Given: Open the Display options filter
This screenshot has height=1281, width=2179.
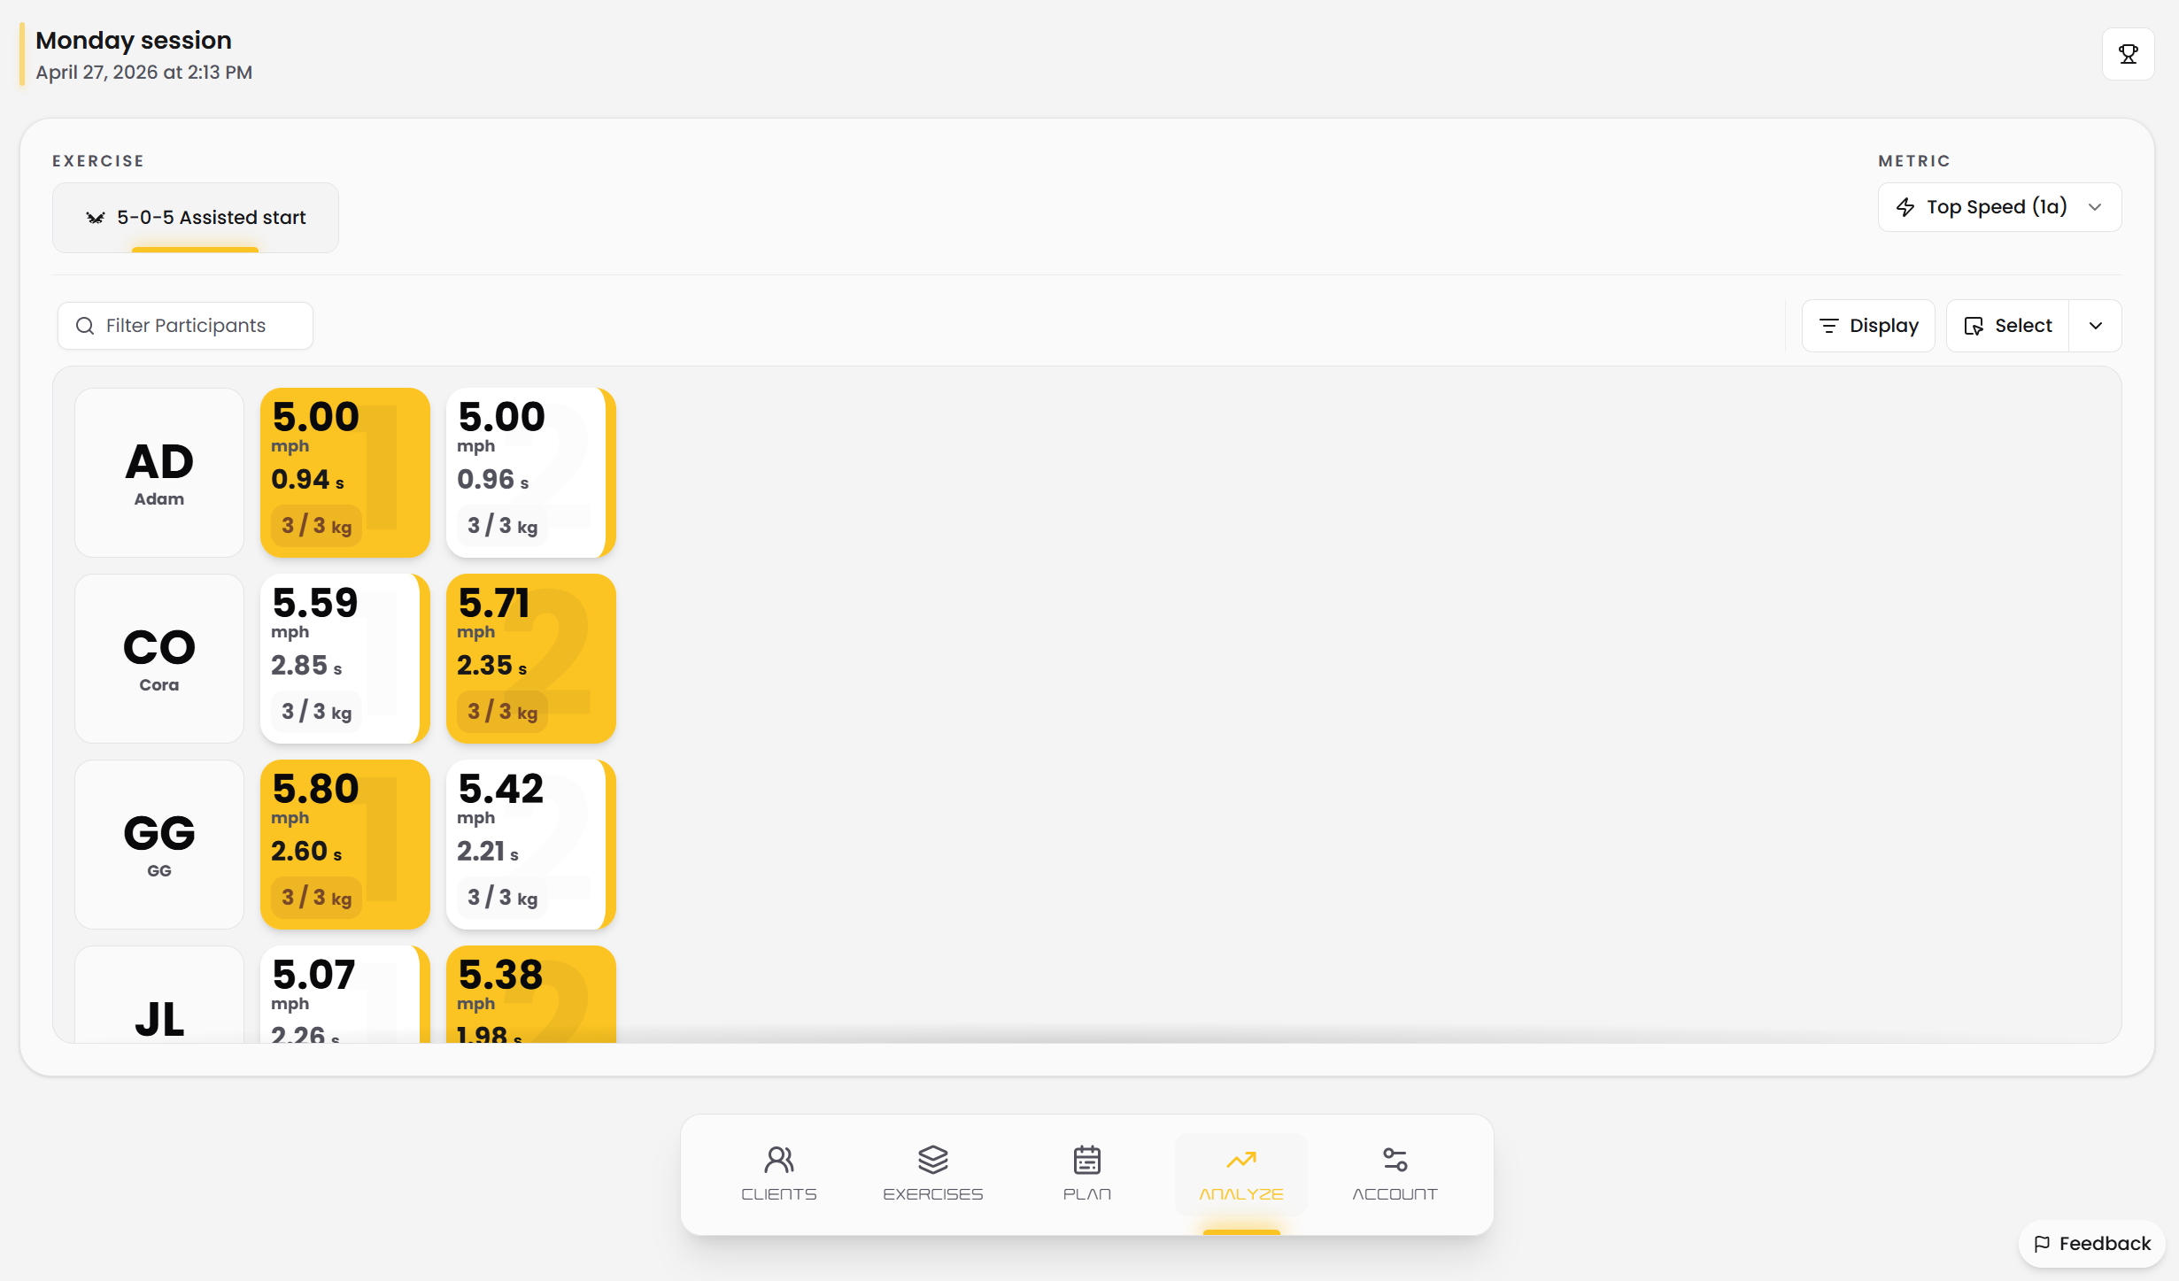Looking at the screenshot, I should pyautogui.click(x=1868, y=326).
